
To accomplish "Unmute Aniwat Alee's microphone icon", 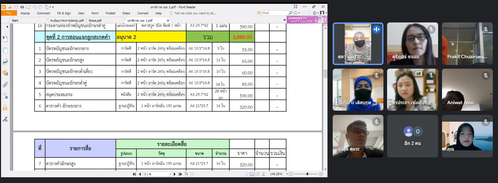I will (486, 76).
